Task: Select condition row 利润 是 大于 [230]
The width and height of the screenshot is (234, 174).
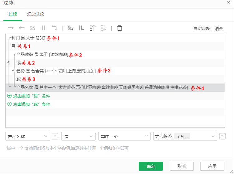Action: (115, 38)
